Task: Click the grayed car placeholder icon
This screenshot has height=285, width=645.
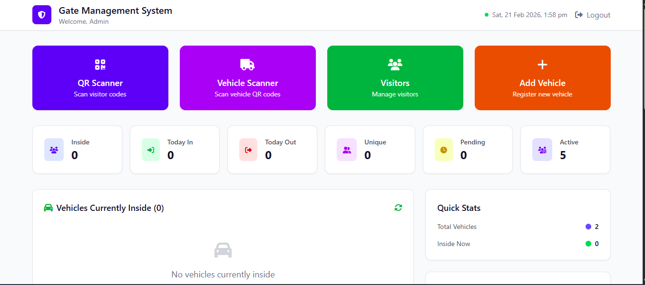Action: (x=223, y=250)
